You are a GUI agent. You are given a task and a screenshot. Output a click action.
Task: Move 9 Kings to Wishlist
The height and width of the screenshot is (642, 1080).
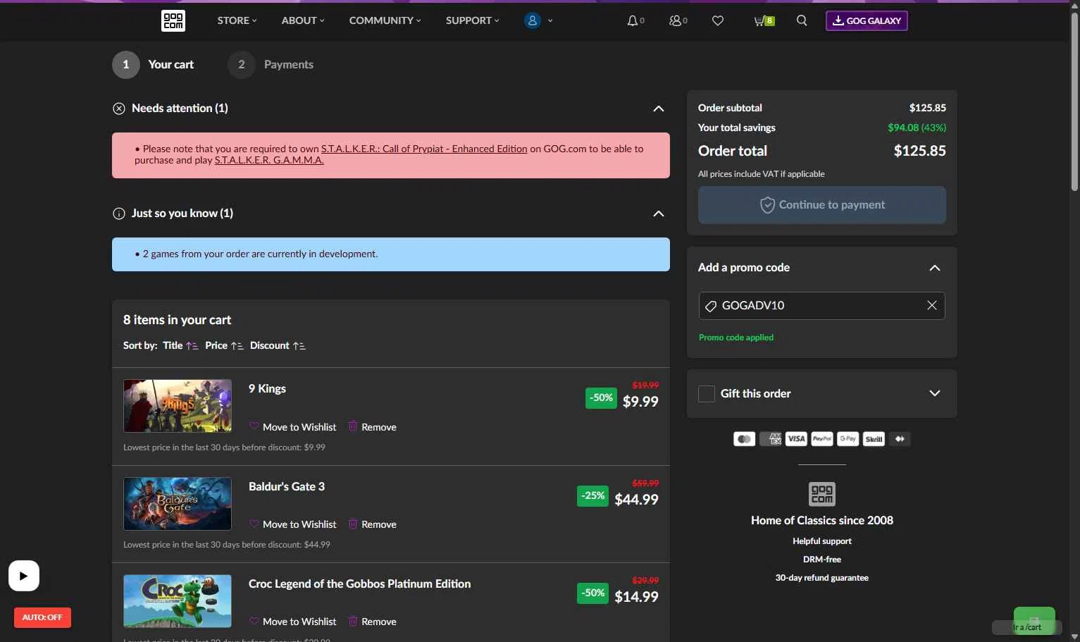pos(293,427)
